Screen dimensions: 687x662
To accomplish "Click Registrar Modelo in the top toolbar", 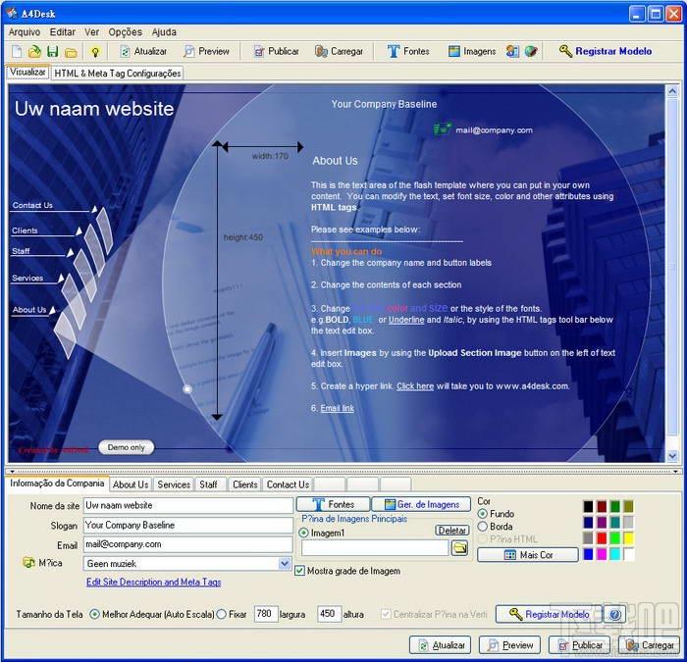I will (606, 51).
